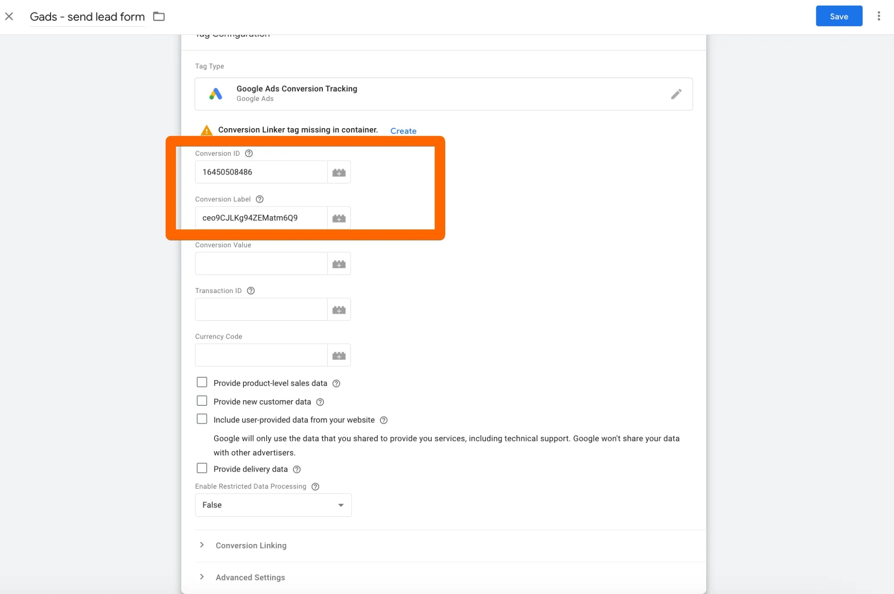Tick Include user-provided data from your website
Image resolution: width=894 pixels, height=594 pixels.
[x=202, y=419]
